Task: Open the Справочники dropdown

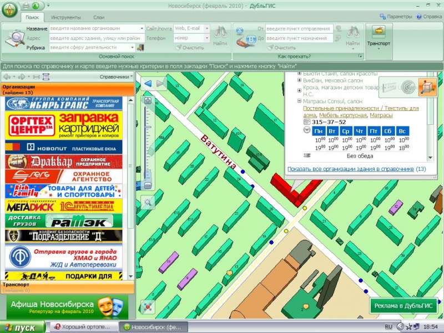Action: [115, 77]
